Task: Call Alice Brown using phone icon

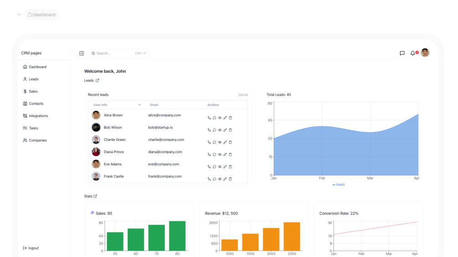Action: (209, 118)
